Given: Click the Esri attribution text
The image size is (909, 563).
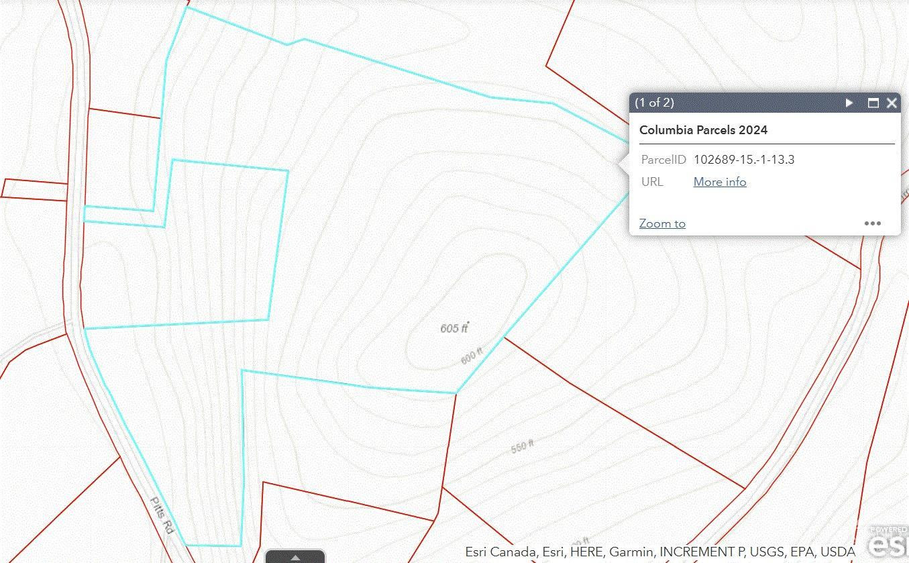Looking at the screenshot, I should (660, 552).
